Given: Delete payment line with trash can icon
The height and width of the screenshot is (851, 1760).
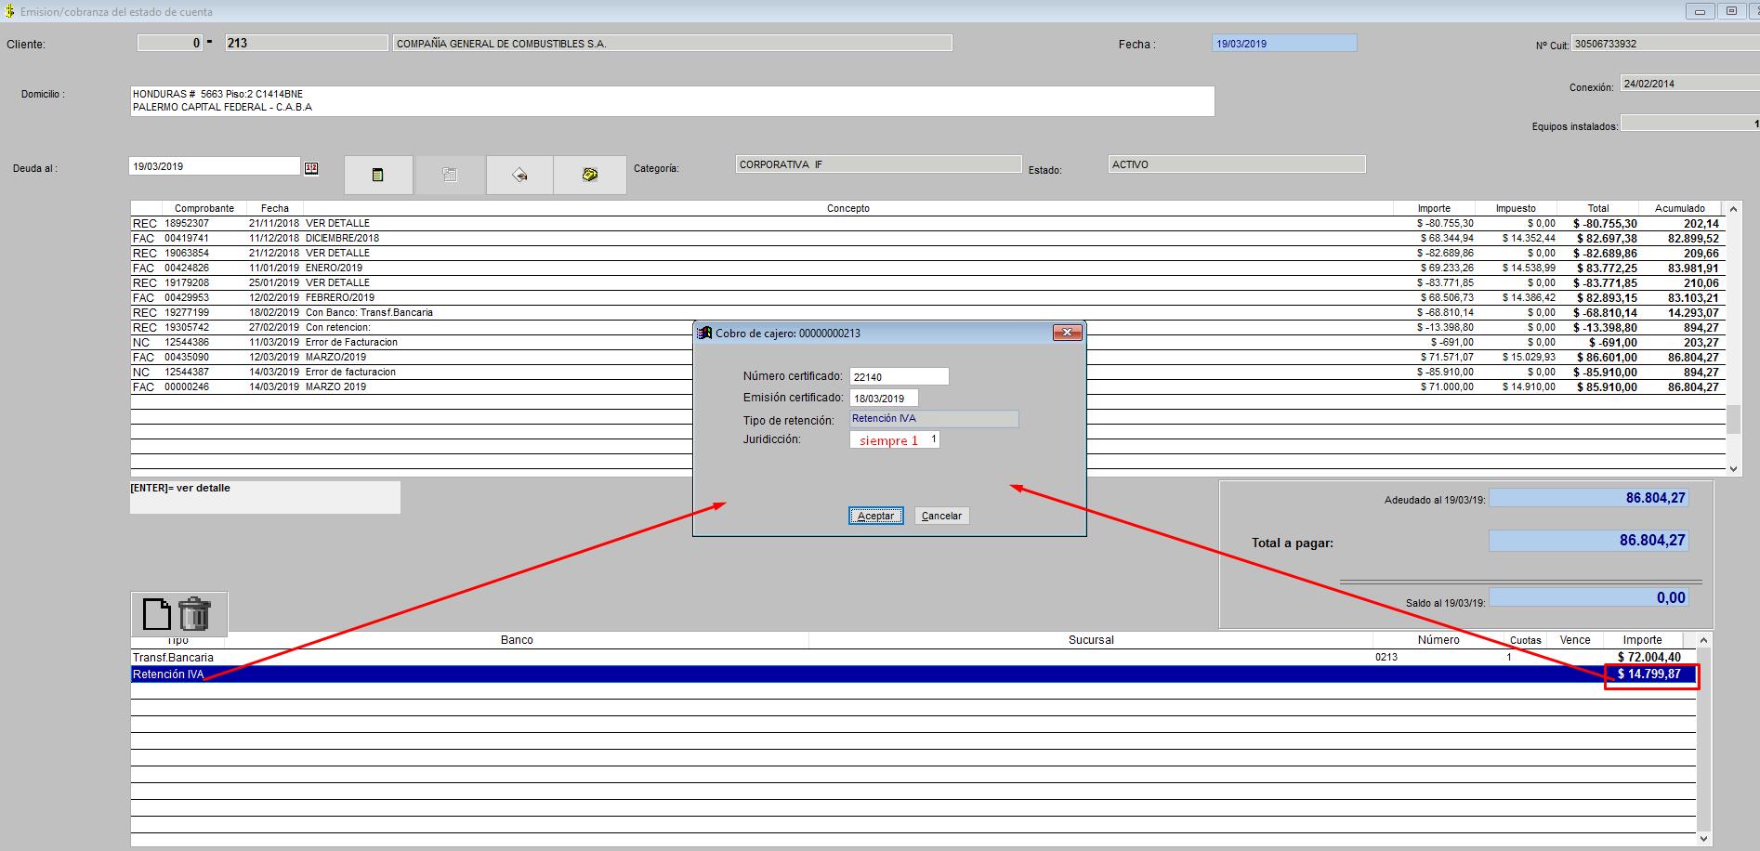Looking at the screenshot, I should (195, 614).
